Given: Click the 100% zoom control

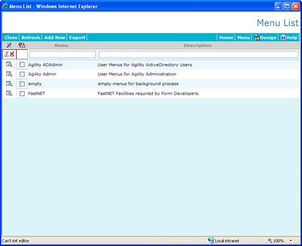Looking at the screenshot, I should pos(276,241).
